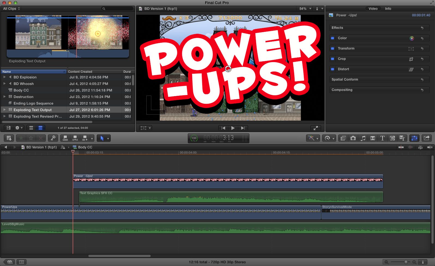Image resolution: width=435 pixels, height=266 pixels.
Task: Mark clip as Favorite with green star
Action: (x=21, y=138)
